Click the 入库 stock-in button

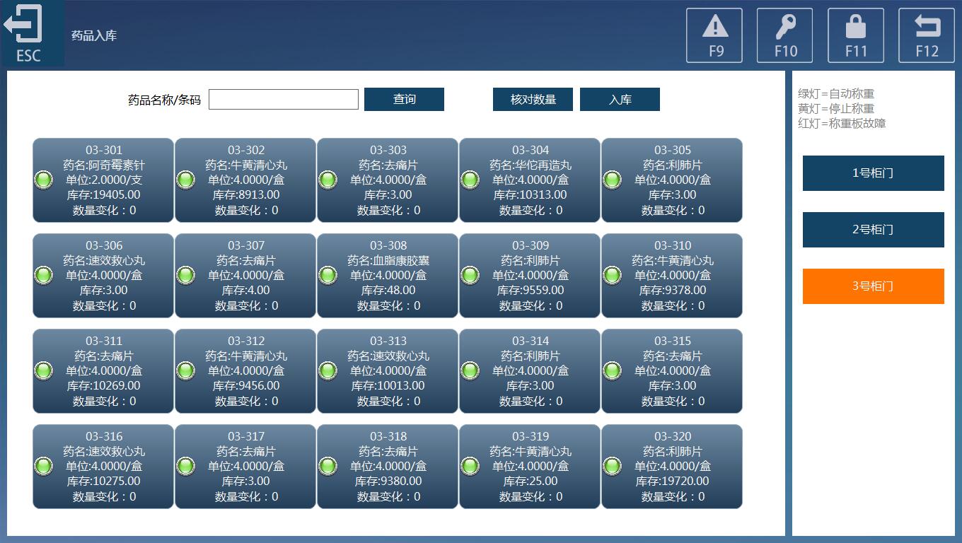coord(620,100)
